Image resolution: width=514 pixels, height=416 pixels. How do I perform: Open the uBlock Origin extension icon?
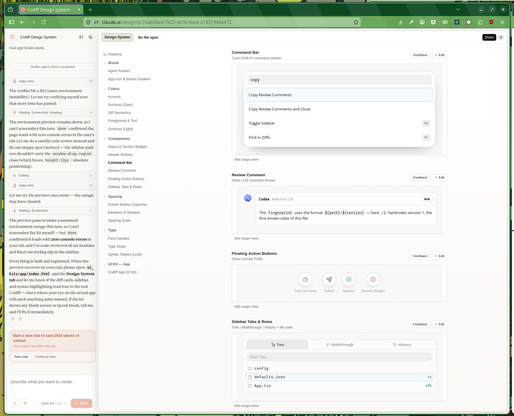click(491, 22)
